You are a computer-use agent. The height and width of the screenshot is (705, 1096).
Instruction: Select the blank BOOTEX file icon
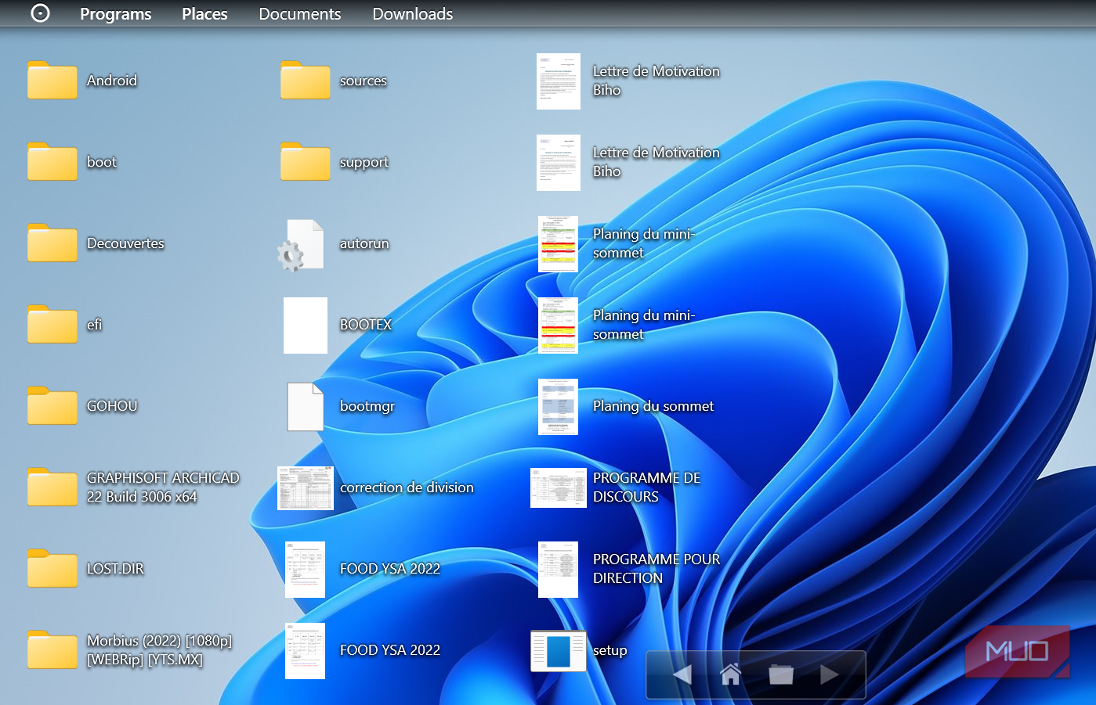[306, 326]
